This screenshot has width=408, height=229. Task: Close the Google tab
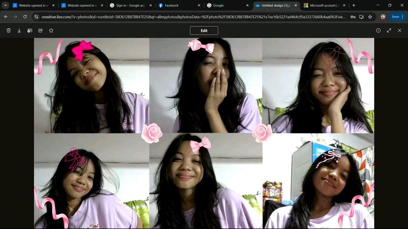pyautogui.click(x=247, y=5)
